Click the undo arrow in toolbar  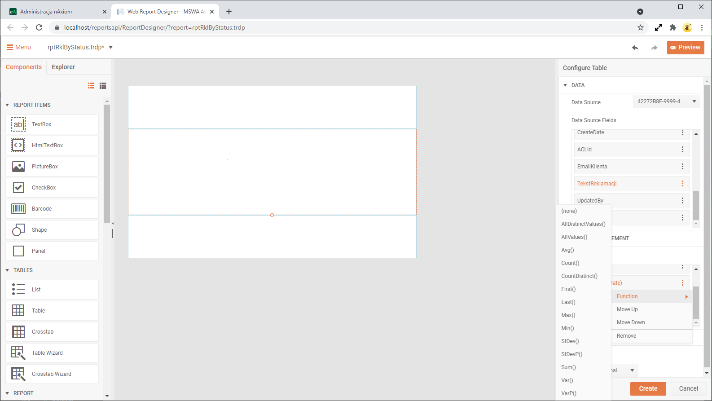click(635, 48)
